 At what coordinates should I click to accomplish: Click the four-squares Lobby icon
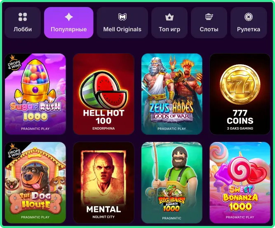click(23, 17)
